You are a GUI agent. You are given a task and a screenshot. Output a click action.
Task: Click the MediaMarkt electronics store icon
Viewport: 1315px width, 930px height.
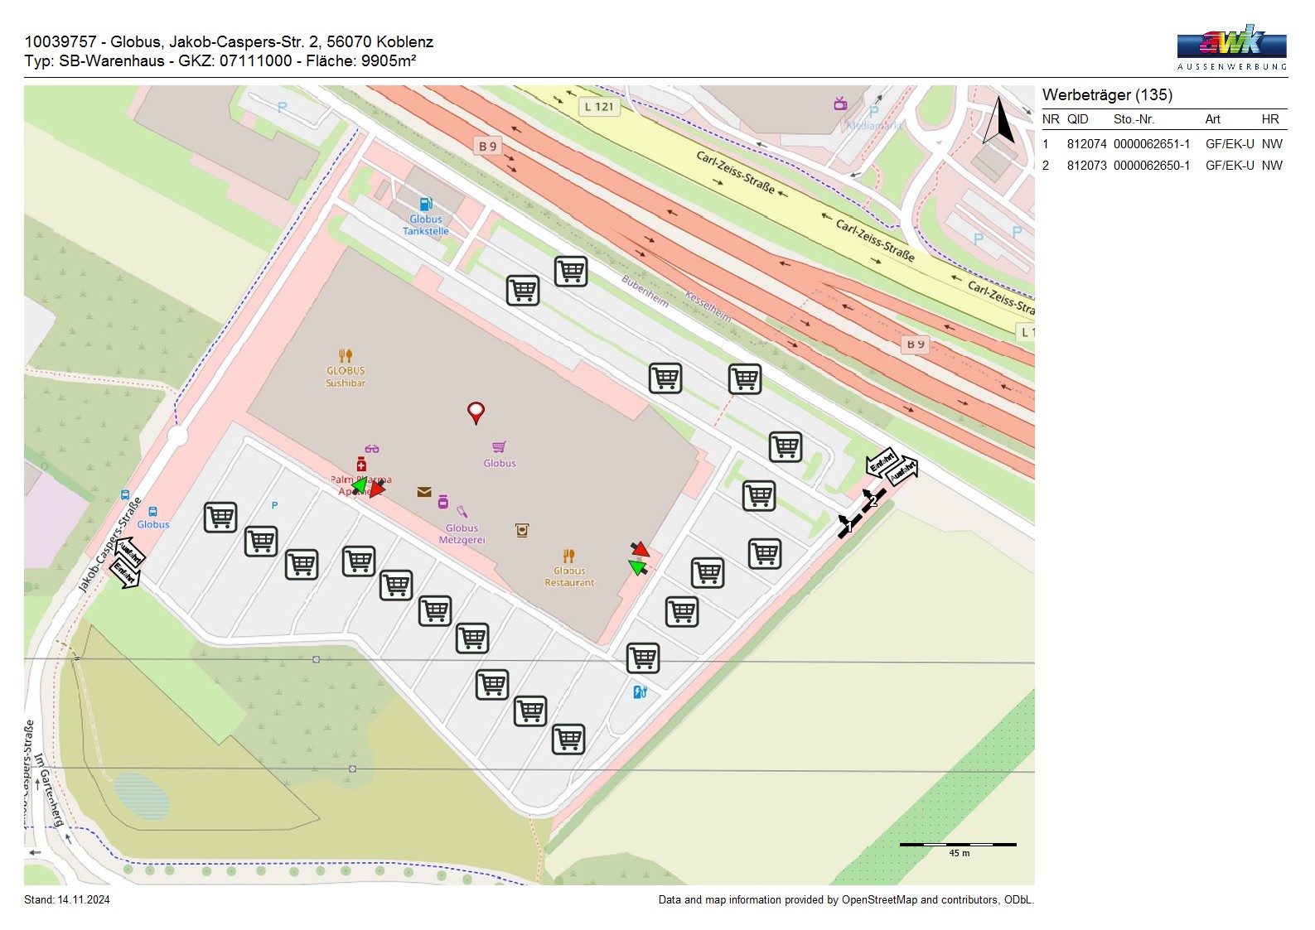click(x=840, y=104)
